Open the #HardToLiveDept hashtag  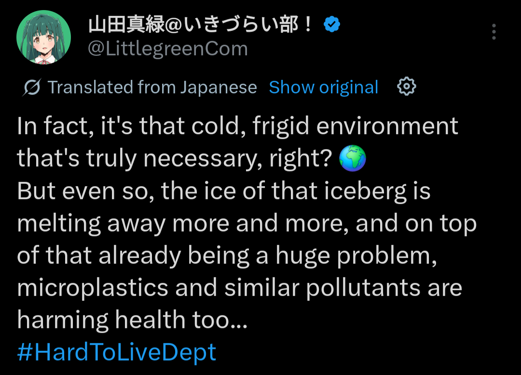[x=117, y=352]
